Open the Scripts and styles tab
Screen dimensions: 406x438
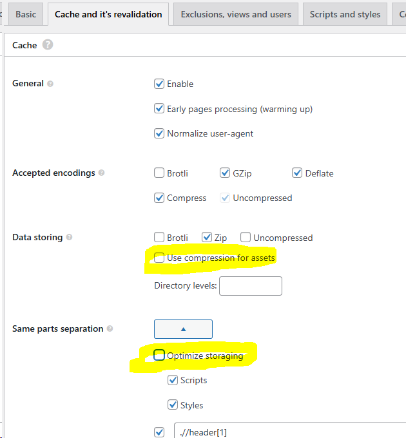coord(345,14)
